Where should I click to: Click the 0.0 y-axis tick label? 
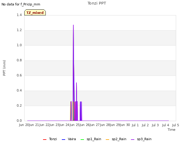tap(19, 121)
